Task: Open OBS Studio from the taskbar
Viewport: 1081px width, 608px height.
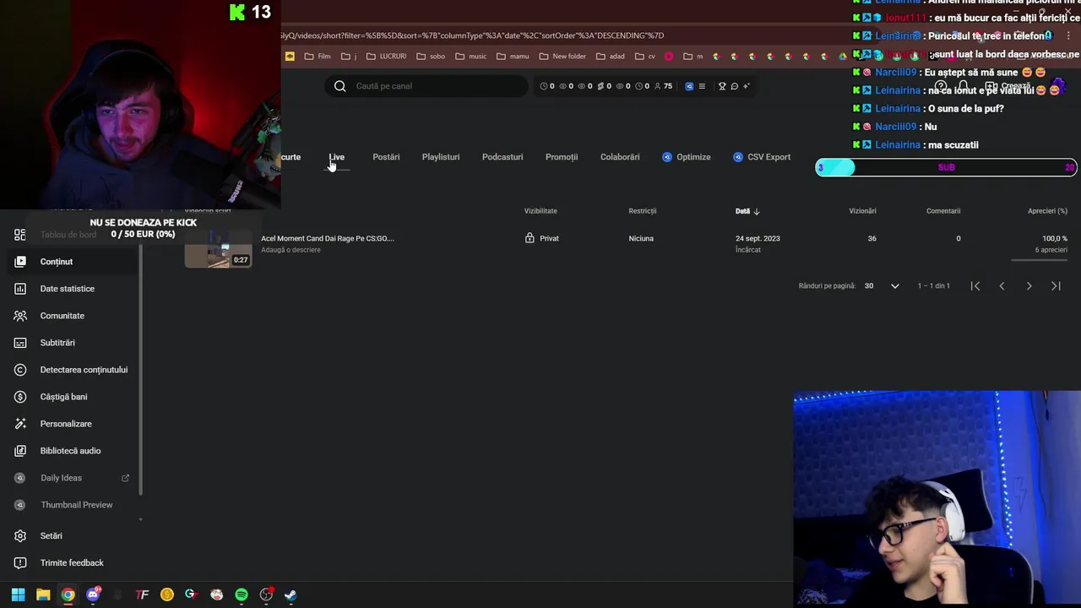Action: pos(266,594)
